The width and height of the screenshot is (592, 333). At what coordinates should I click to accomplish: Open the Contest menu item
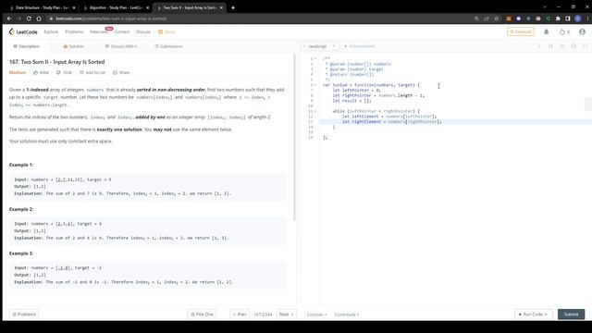click(x=122, y=31)
